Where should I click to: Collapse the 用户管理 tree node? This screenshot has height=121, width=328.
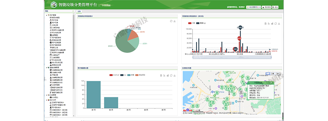click(47, 15)
